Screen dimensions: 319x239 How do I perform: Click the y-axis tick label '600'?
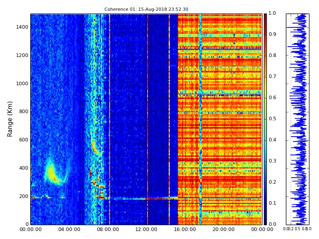tap(24, 140)
